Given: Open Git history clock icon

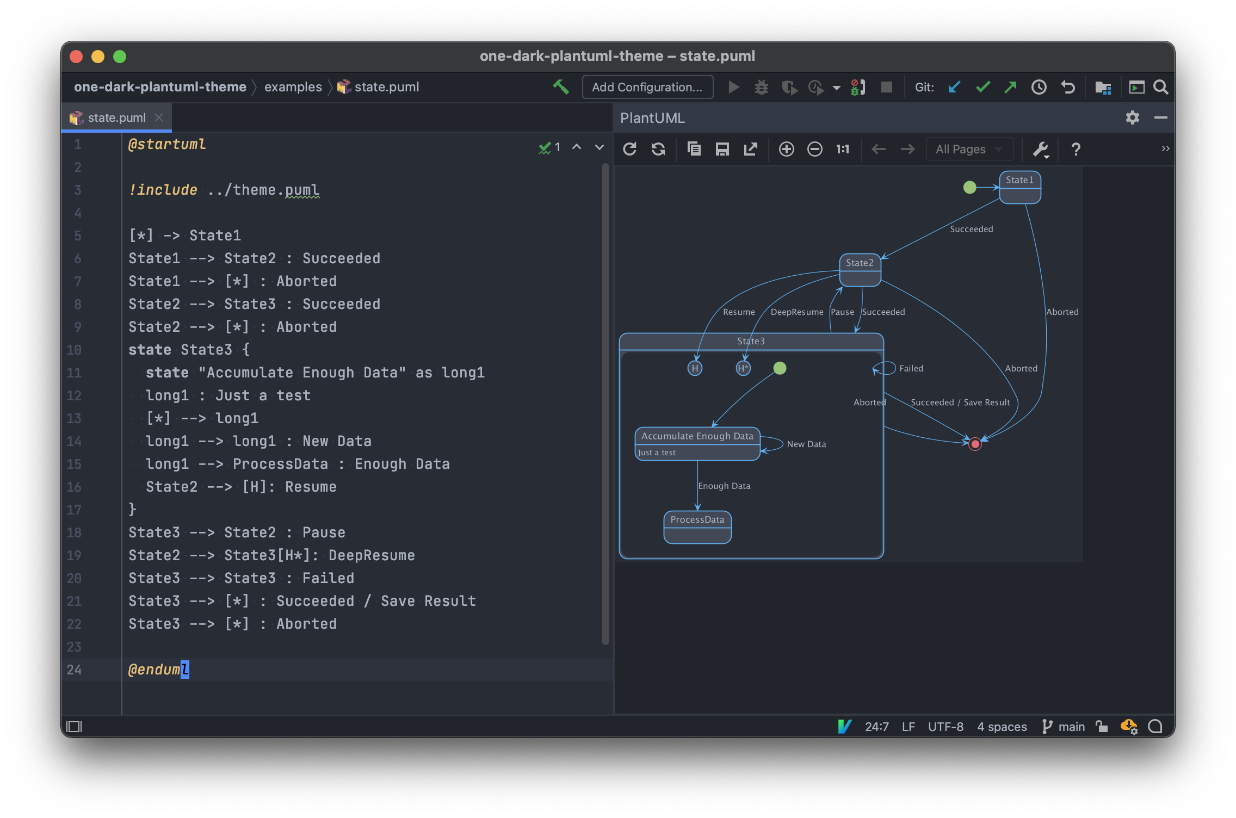Looking at the screenshot, I should [1039, 87].
